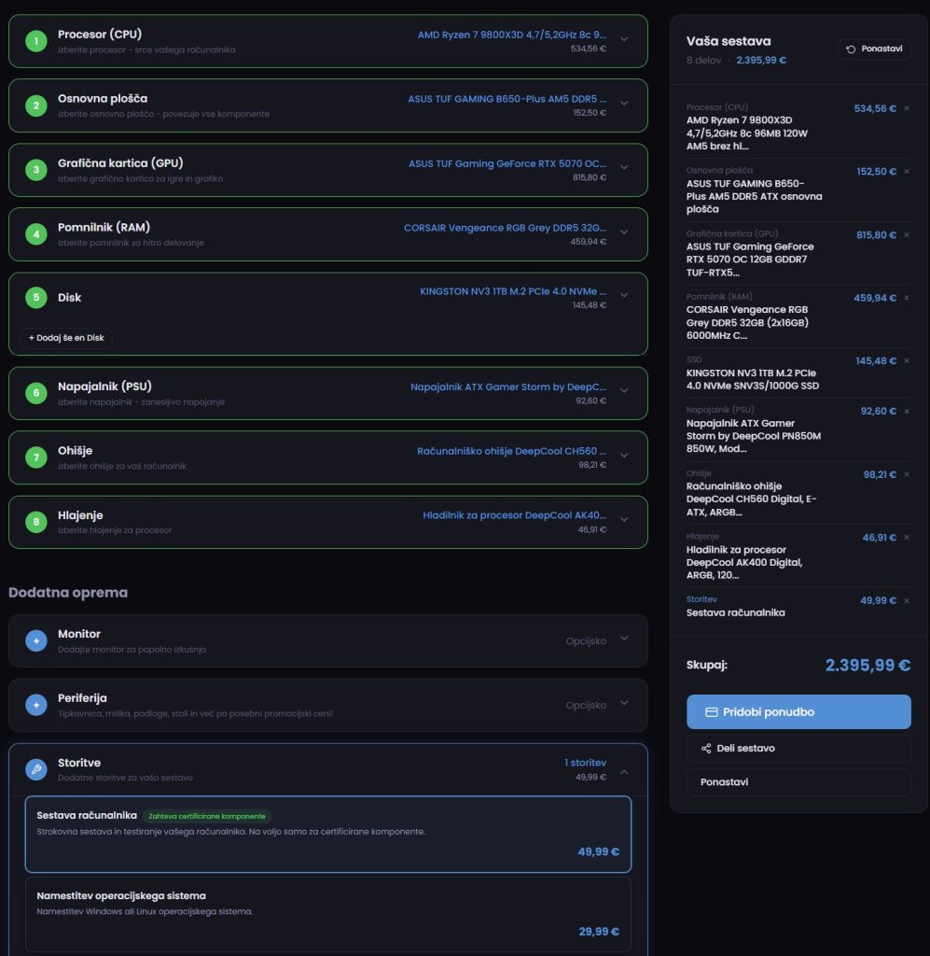930x956 pixels.
Task: Click the Pridobi ponudbo button
Action: click(x=798, y=711)
